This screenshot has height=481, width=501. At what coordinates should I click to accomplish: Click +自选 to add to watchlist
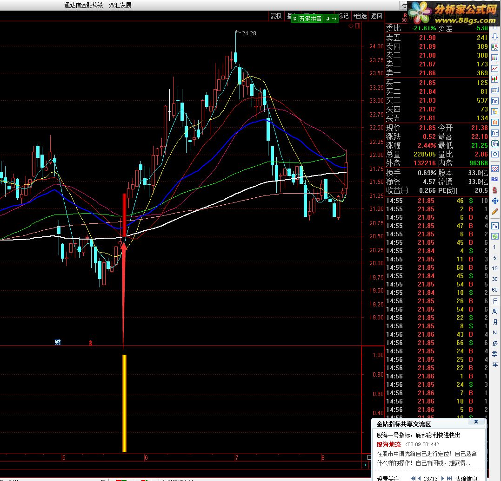click(x=360, y=16)
